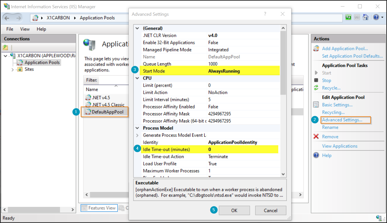Click the red Remove icon in Actions pane
The image size is (387, 223).
click(316, 136)
